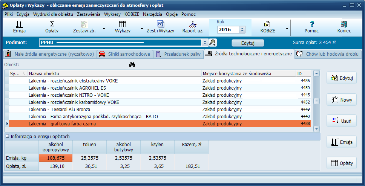Select row Lakiernia - grafitowa farba czarna
The height and width of the screenshot is (186, 365).
point(160,124)
